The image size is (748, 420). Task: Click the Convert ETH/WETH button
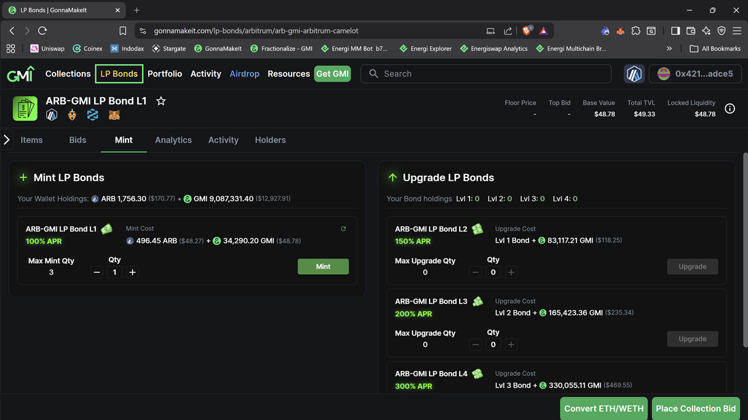click(604, 408)
